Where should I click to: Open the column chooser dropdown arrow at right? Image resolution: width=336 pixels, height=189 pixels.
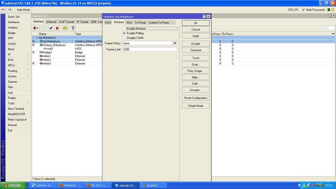[x=333, y=34]
